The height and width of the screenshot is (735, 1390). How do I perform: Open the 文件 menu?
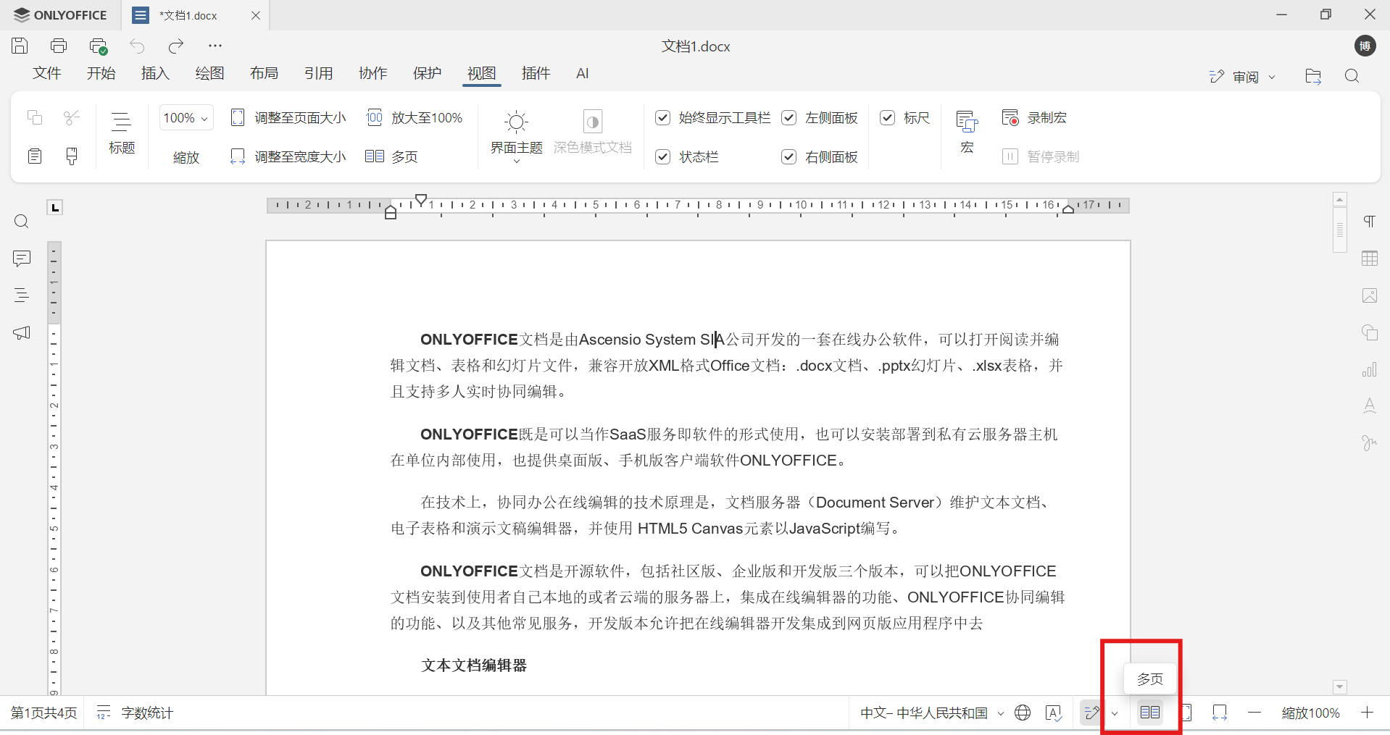(46, 73)
